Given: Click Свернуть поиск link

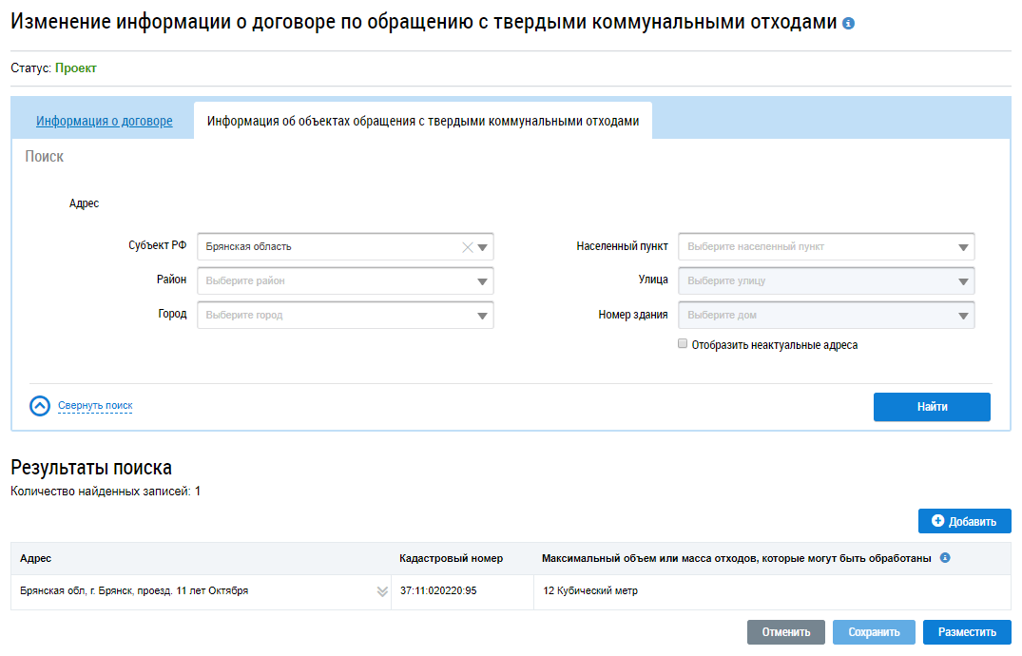Looking at the screenshot, I should (95, 406).
